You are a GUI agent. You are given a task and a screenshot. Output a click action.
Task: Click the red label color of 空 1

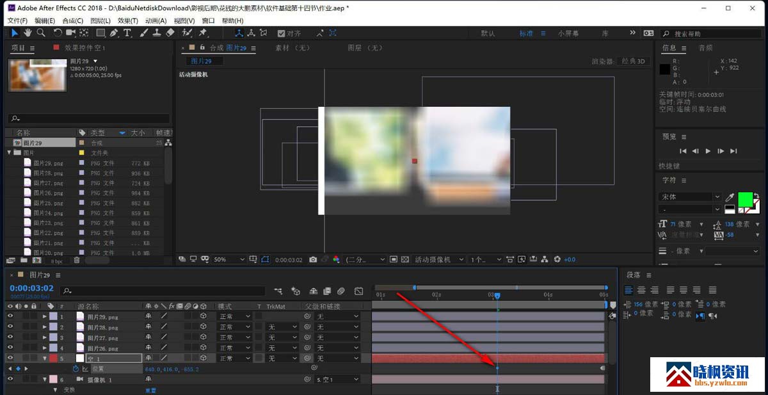tap(53, 359)
